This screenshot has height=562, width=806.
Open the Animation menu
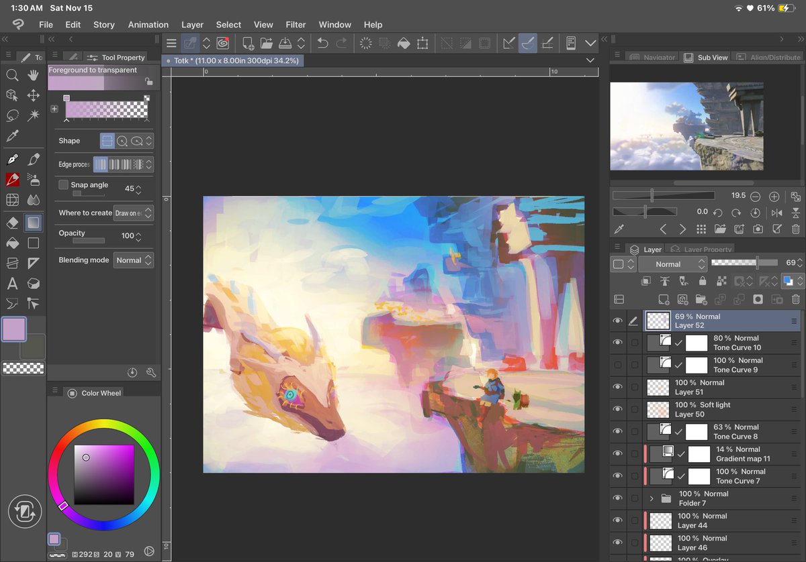(x=148, y=25)
